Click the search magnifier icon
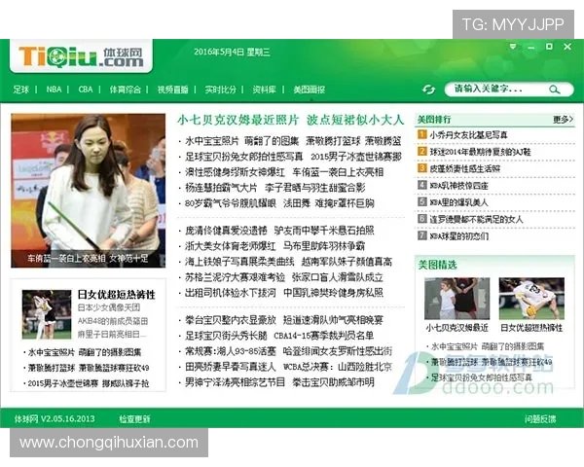 point(554,90)
